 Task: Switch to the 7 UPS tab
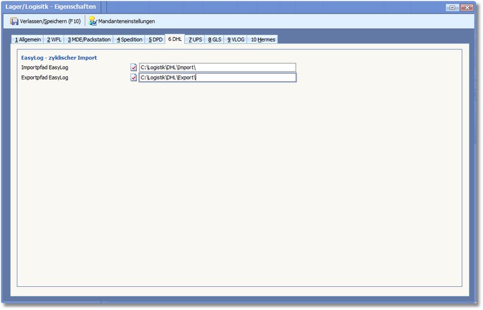195,40
